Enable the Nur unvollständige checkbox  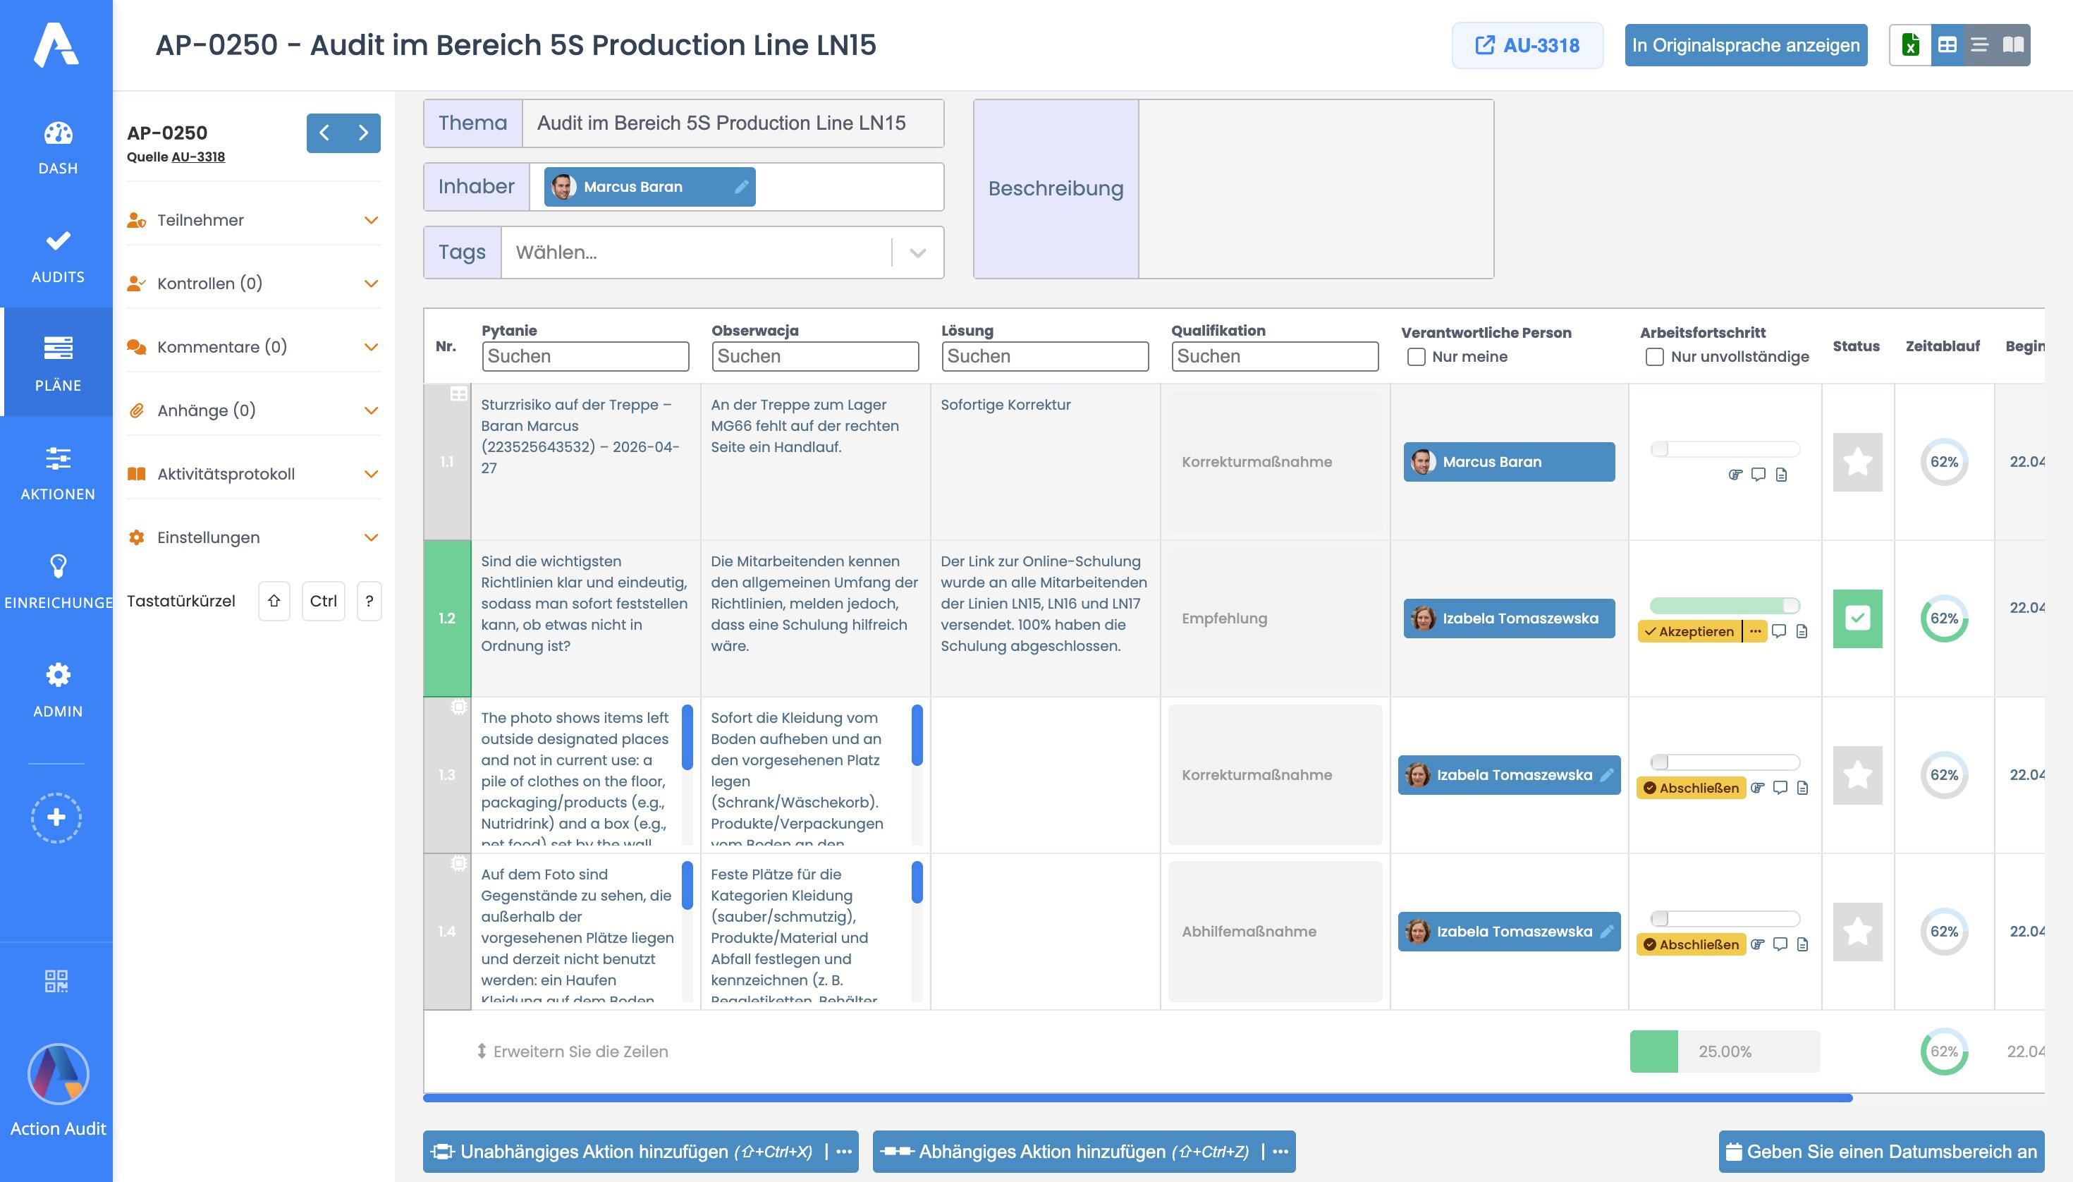[x=1654, y=357]
